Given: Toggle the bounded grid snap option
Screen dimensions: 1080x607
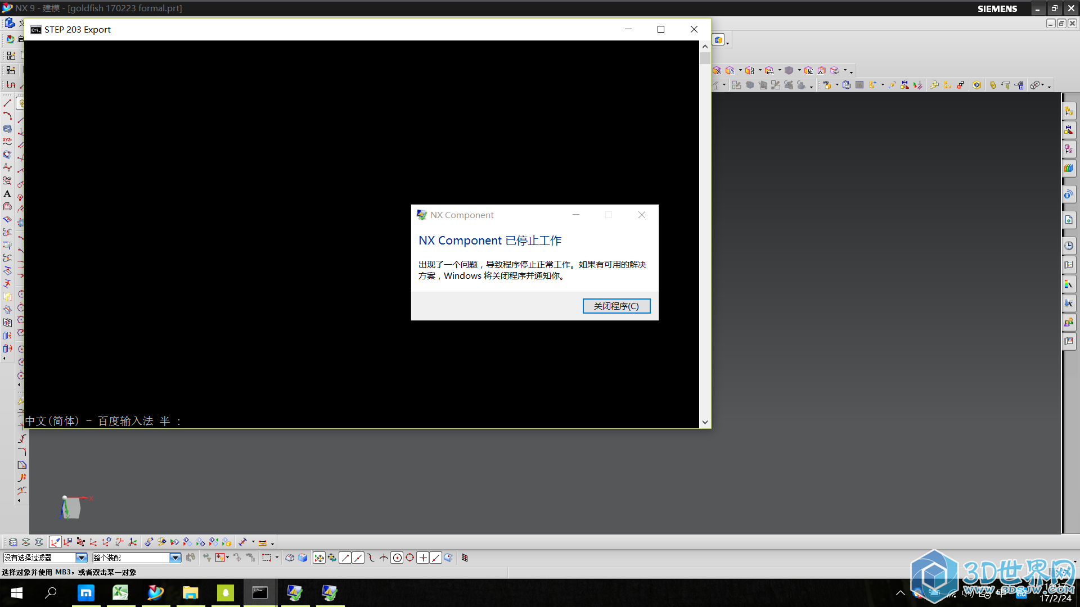Looking at the screenshot, I should (465, 558).
